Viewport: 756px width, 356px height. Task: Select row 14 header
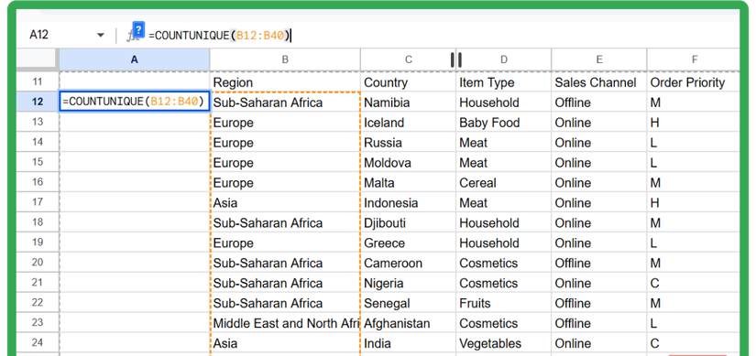click(x=38, y=142)
